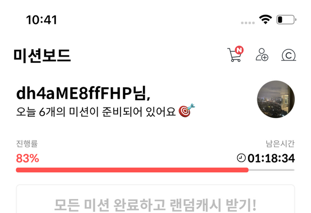Open the shopping cart icon
Screen dimensions: 311x213
pos(235,55)
